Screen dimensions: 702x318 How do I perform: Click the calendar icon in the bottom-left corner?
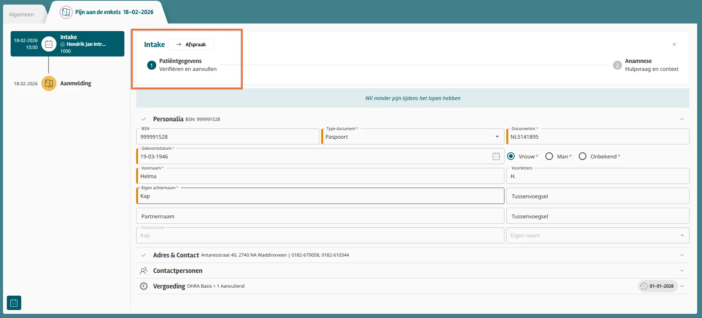point(14,303)
